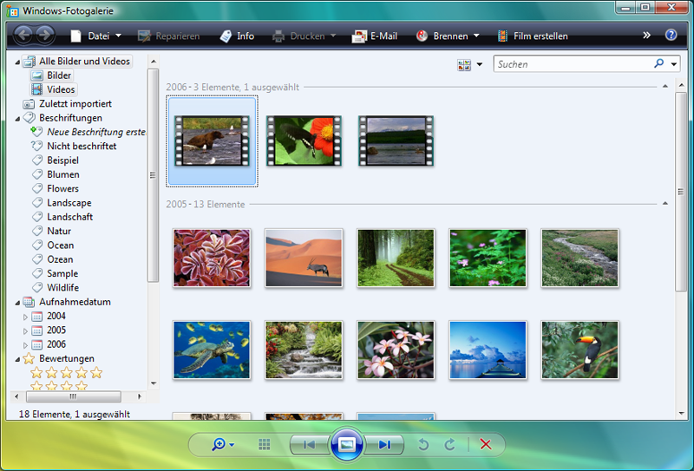
Task: Click the E-Mail toolbar button
Action: coord(375,36)
